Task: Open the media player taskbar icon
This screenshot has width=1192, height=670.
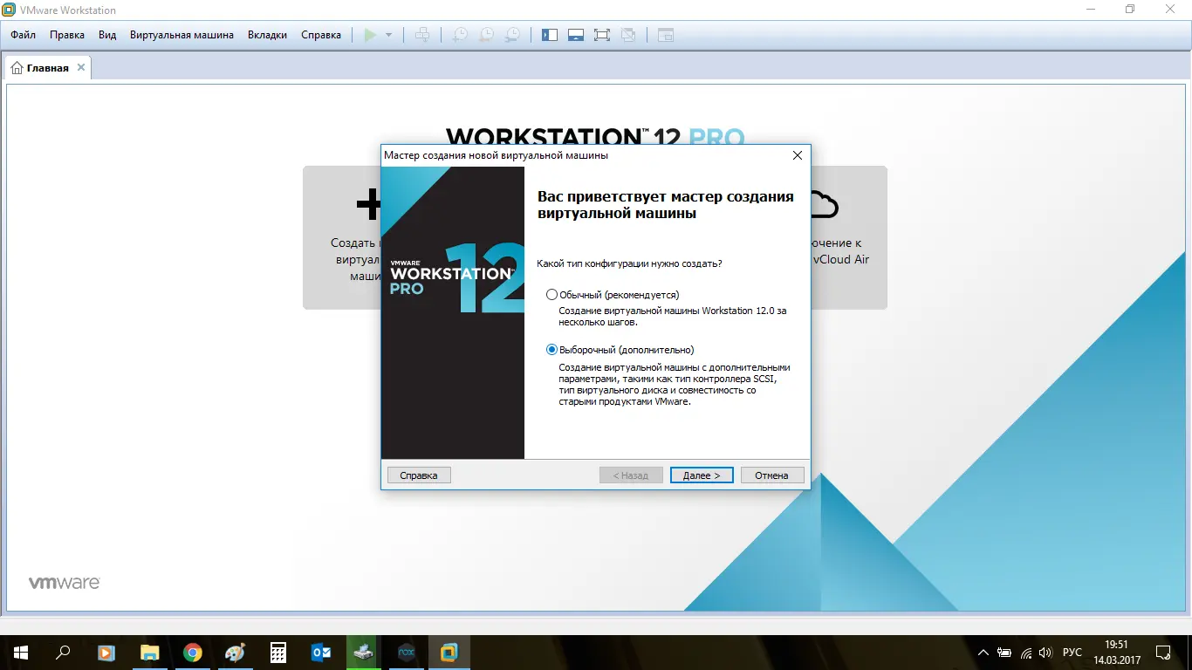Action: [106, 653]
